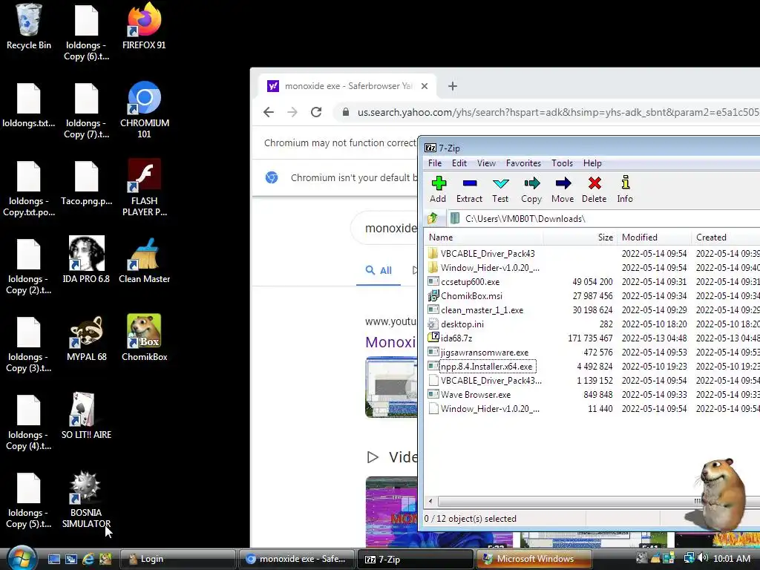Select the Window_Hider-v1.0.20 folder row
This screenshot has width=760, height=570.
pos(593,267)
